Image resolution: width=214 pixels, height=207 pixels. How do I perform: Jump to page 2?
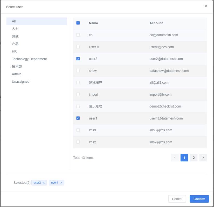pyautogui.click(x=194, y=158)
